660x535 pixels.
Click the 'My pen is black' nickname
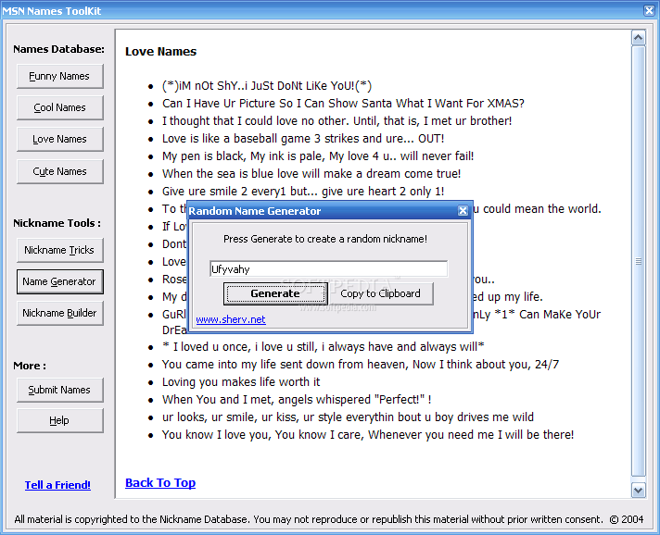coord(318,156)
